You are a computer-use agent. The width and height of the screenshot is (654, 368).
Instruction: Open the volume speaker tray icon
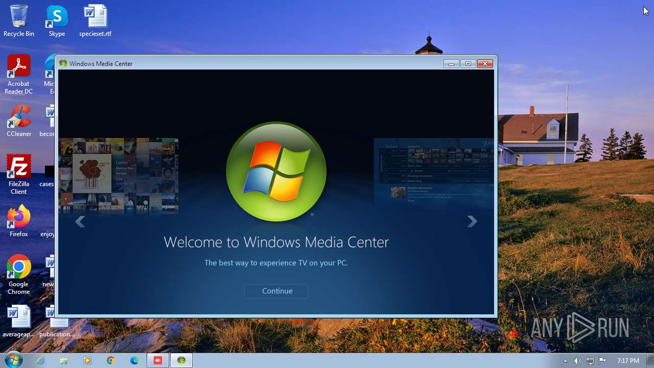[x=577, y=361]
